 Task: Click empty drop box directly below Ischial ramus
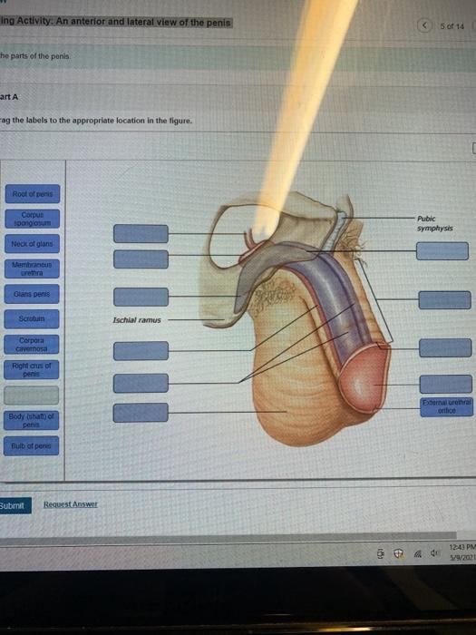click(141, 351)
